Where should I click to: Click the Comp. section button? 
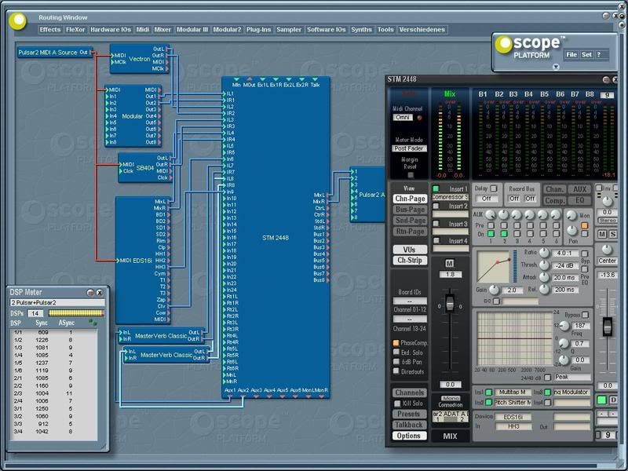point(555,201)
